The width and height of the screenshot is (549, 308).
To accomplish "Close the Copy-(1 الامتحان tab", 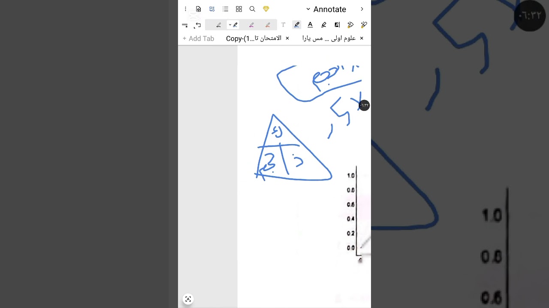I will (x=287, y=38).
